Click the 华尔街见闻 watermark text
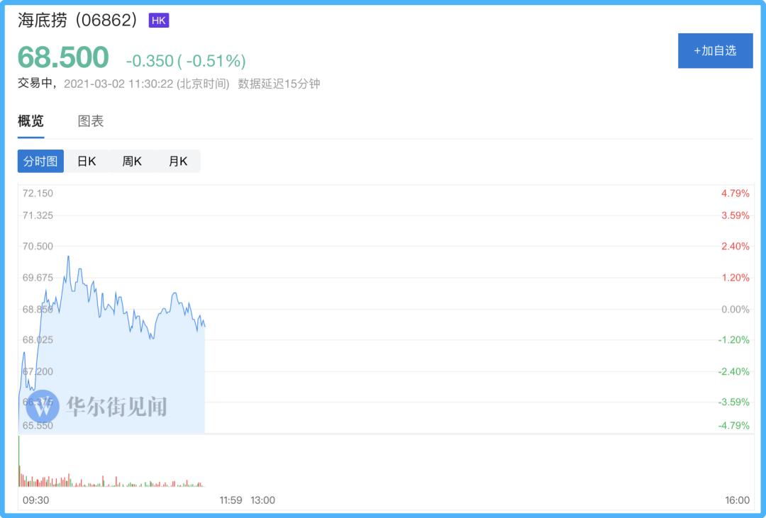 pos(117,407)
